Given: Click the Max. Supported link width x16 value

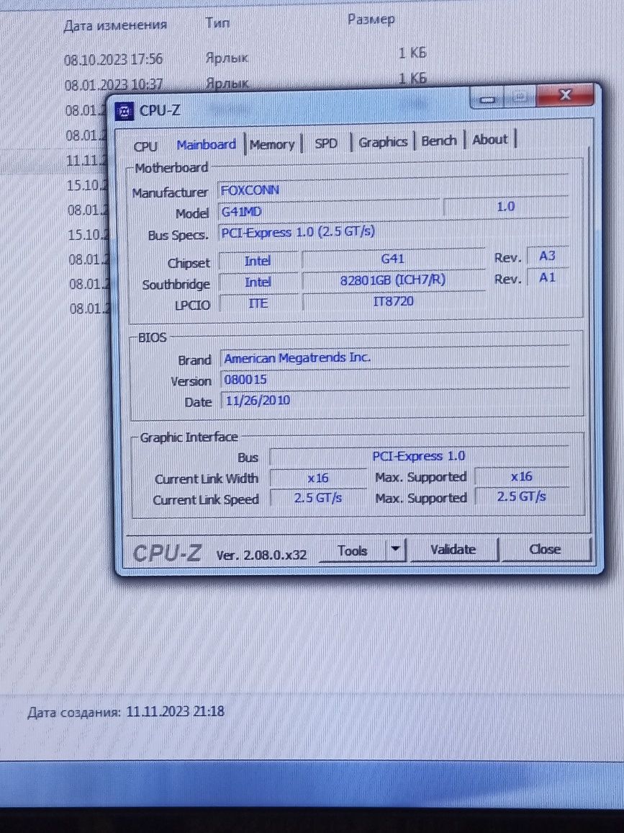Looking at the screenshot, I should click(x=522, y=476).
